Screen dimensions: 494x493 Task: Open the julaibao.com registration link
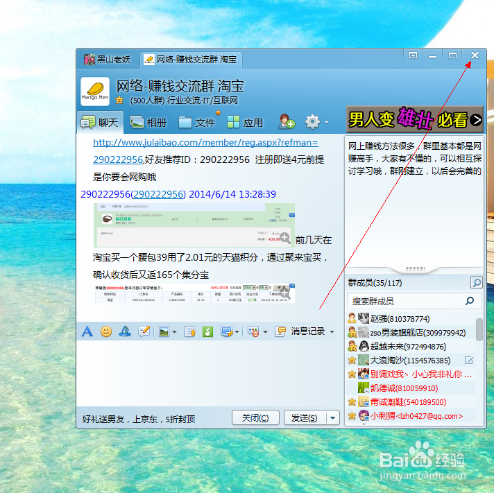[x=205, y=143]
